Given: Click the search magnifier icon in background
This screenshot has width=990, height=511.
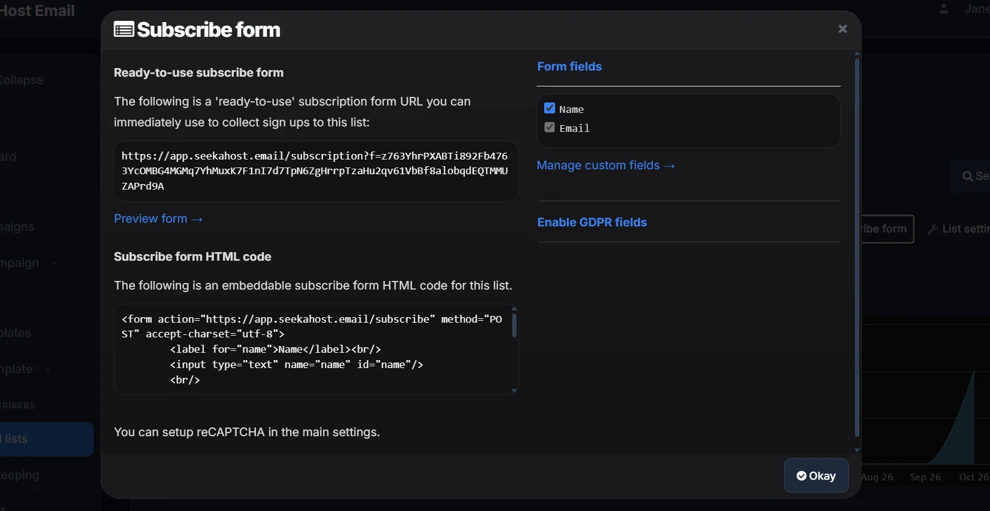Looking at the screenshot, I should tap(968, 176).
